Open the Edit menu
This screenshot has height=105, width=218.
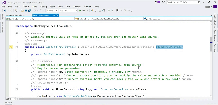click(x=10, y=6)
